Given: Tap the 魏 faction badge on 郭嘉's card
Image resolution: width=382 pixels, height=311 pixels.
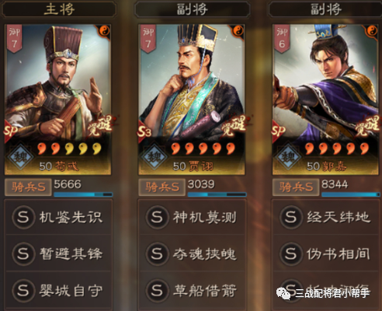Looking at the screenshot, I should pos(288,157).
